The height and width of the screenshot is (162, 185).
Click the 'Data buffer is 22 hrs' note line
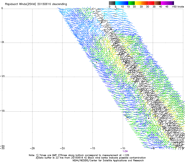point(90,158)
